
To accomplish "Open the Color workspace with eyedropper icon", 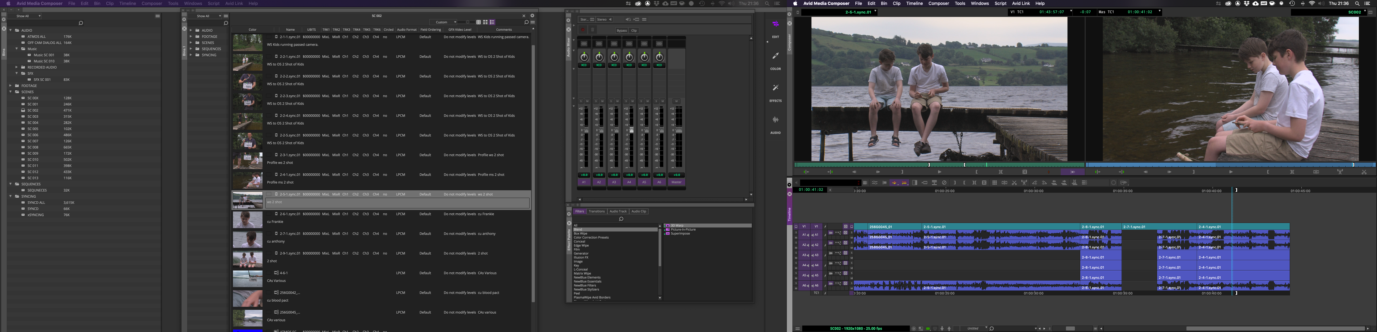I will [x=775, y=56].
